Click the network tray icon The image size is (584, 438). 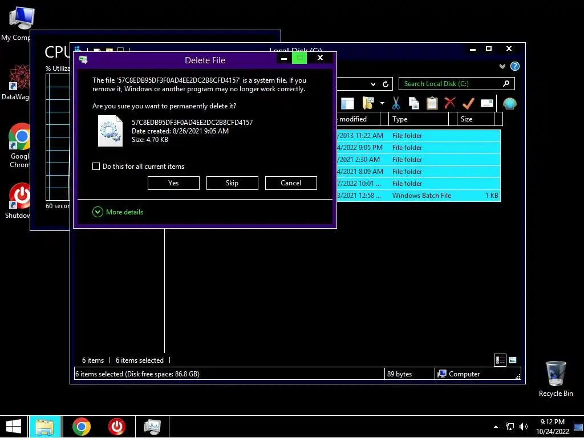(x=509, y=427)
